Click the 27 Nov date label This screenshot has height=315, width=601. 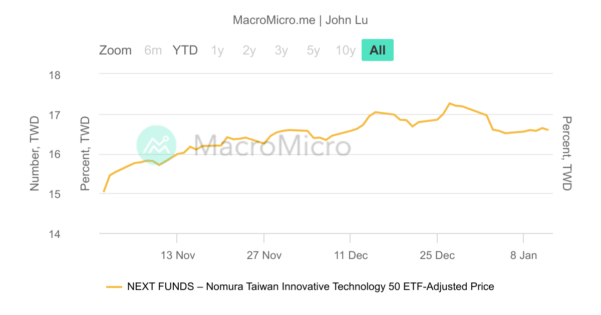(x=264, y=255)
